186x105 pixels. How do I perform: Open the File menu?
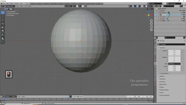(4, 3)
